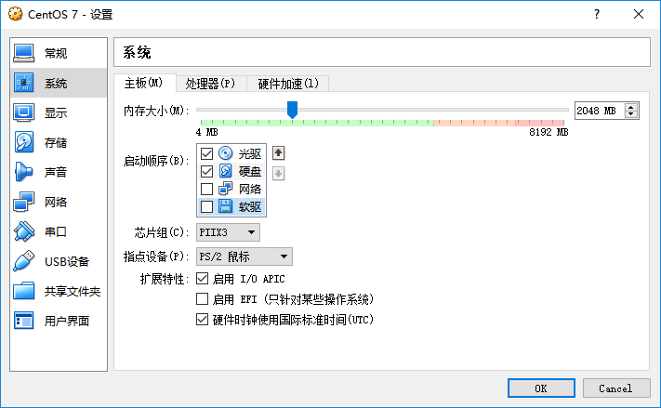Select the 网络 icon in boot order list
Viewport: 661px width, 408px height.
coord(226,189)
